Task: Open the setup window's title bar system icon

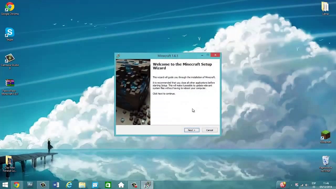Action: click(x=118, y=56)
